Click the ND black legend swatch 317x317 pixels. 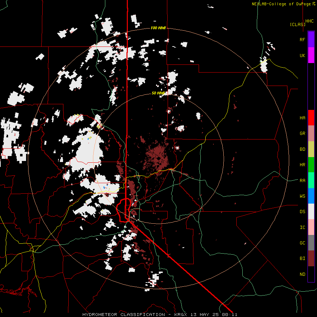tap(311, 274)
